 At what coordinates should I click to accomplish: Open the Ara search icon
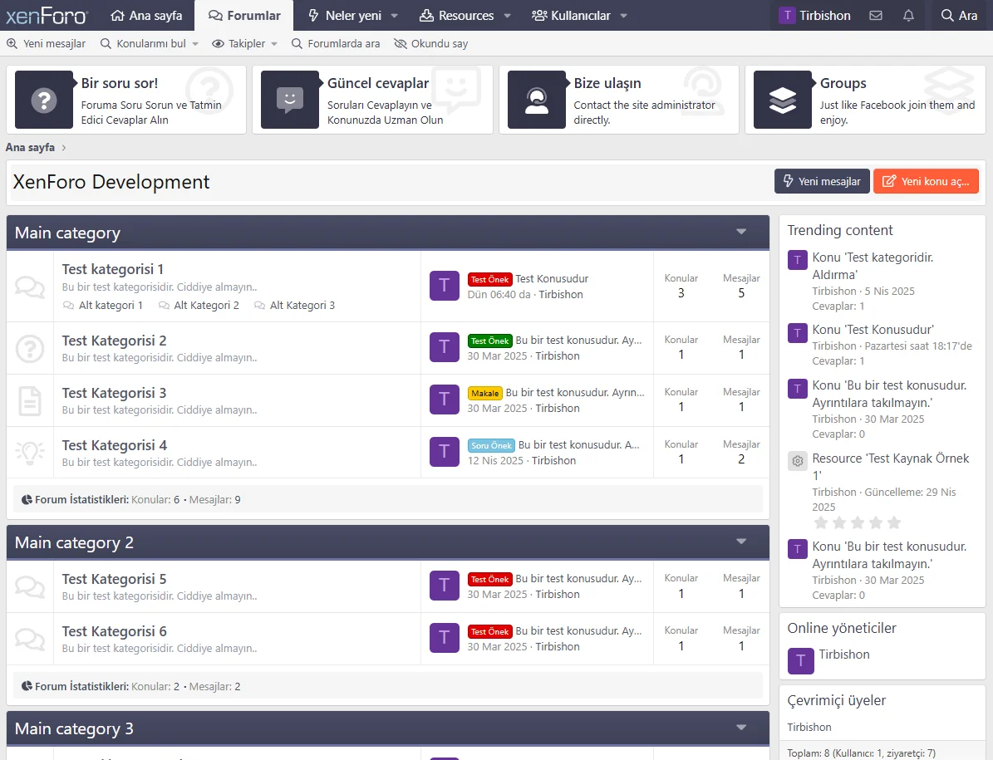tap(959, 16)
